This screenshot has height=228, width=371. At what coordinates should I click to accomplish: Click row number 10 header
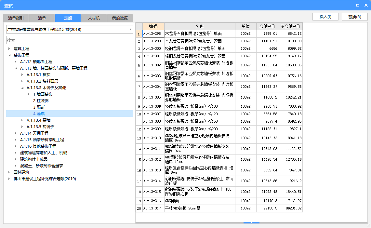[139, 114]
